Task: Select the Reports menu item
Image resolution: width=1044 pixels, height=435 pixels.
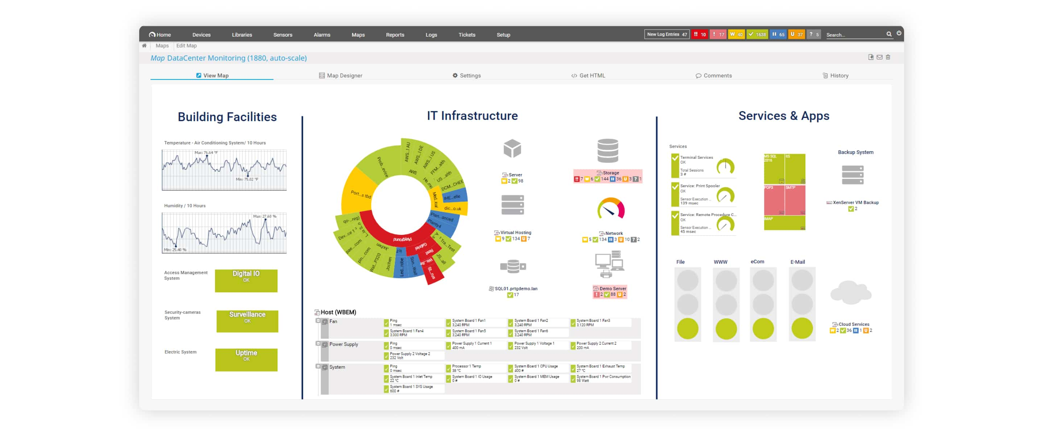Action: click(x=396, y=34)
